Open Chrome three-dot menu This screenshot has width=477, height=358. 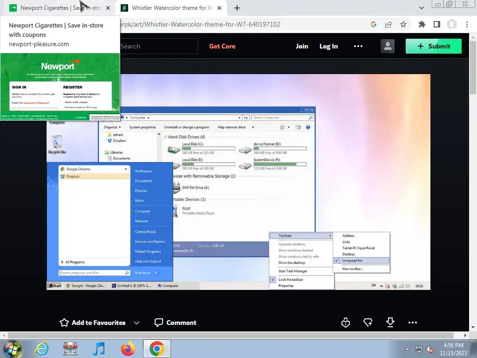467,24
